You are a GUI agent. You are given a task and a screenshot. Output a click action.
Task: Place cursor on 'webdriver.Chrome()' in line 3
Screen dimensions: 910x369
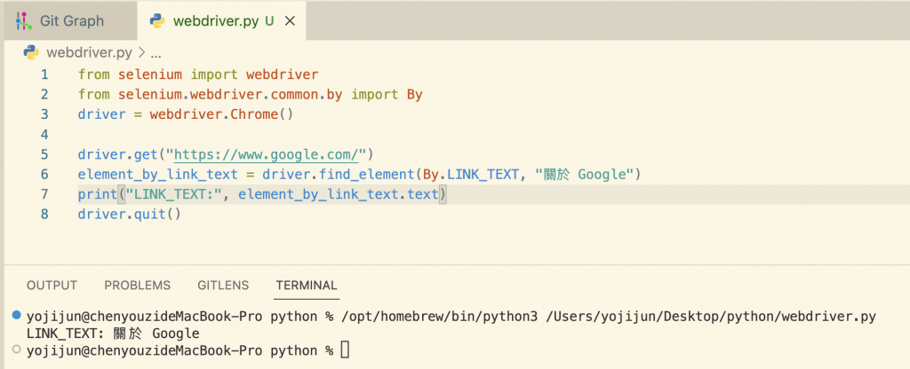click(x=221, y=114)
